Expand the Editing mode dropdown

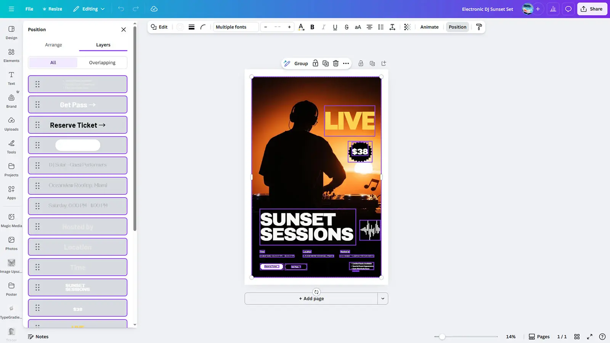pyautogui.click(x=89, y=9)
